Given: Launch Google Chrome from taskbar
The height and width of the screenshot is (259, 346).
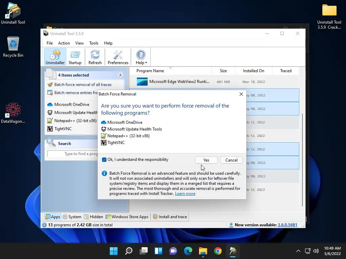Looking at the screenshot, I should pos(218,251).
